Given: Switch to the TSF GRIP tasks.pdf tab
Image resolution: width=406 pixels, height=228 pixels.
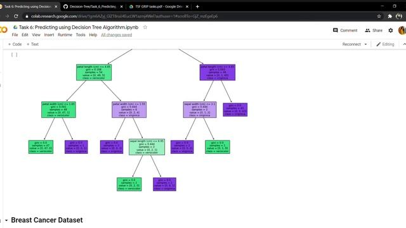Looking at the screenshot, I should (x=159, y=6).
